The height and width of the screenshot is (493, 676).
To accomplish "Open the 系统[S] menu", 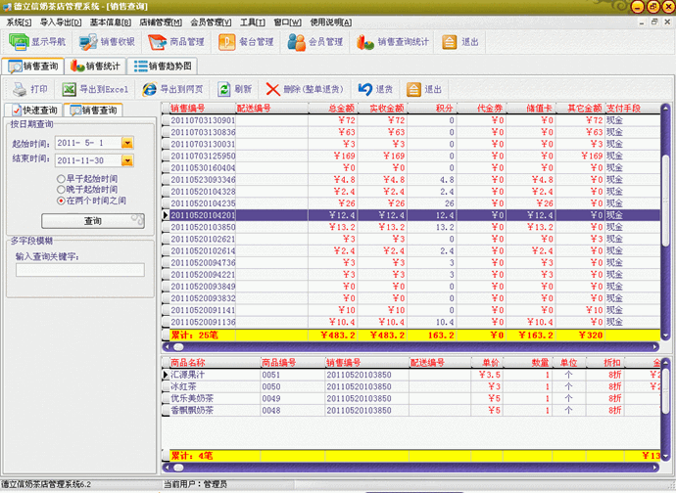I will pyautogui.click(x=19, y=22).
